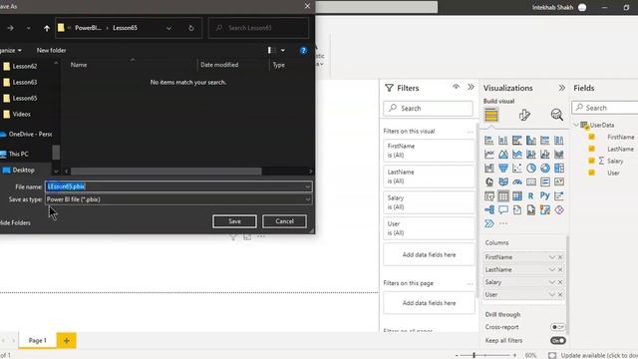The height and width of the screenshot is (359, 638).
Task: Select the Funnel chart visual
Action: click(x=502, y=169)
